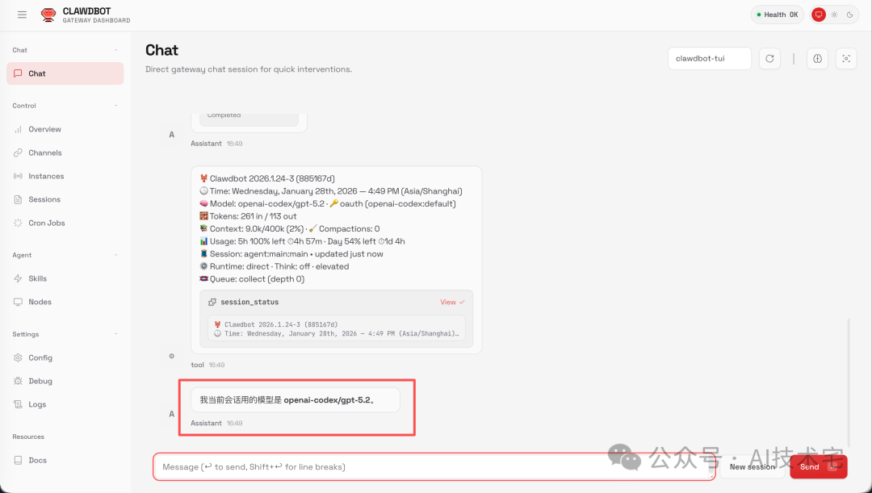
Task: Open the Nodes page
Action: pyautogui.click(x=65, y=302)
